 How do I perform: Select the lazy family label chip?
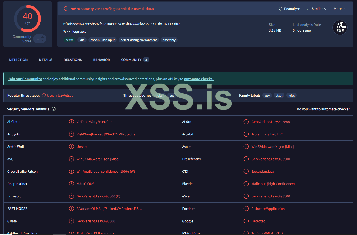coord(267,96)
